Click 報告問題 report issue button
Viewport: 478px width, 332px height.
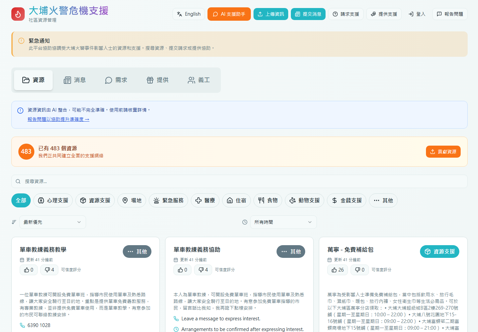pos(450,14)
